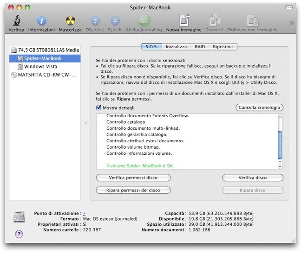Open the help question mark button

[x=19, y=234]
